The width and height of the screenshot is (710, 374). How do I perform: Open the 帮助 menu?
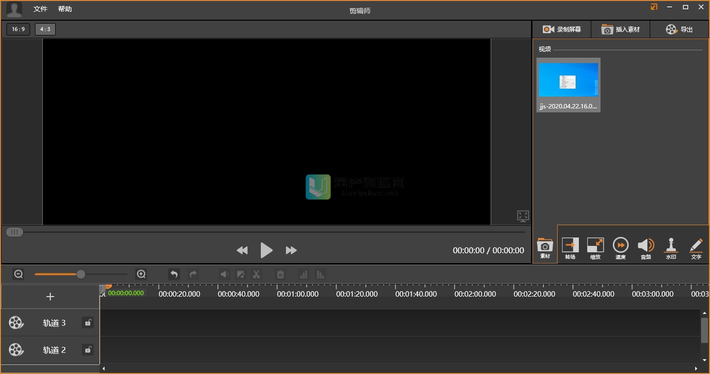[x=65, y=9]
